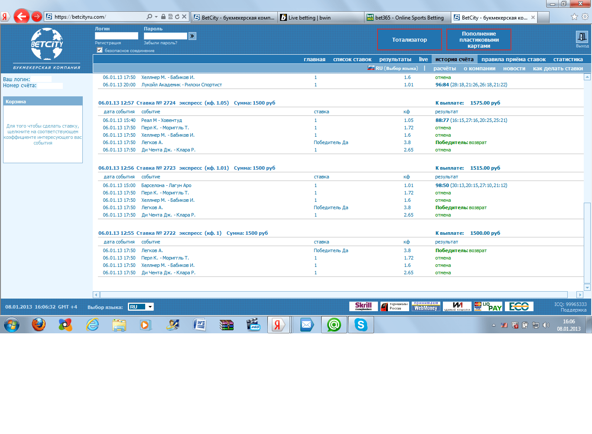Refresh the page using address bar icon
The width and height of the screenshot is (592, 434).
coord(177,17)
